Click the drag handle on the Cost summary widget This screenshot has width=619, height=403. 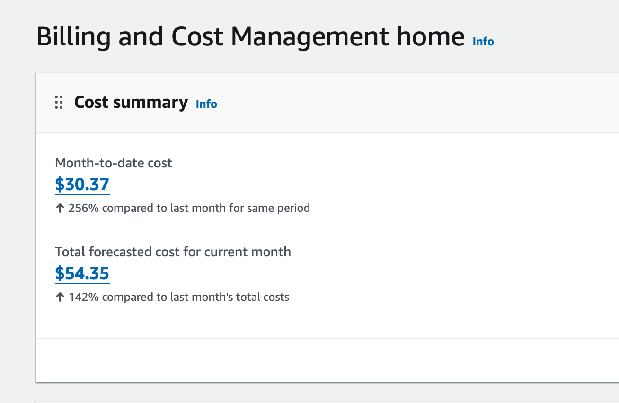[x=58, y=102]
